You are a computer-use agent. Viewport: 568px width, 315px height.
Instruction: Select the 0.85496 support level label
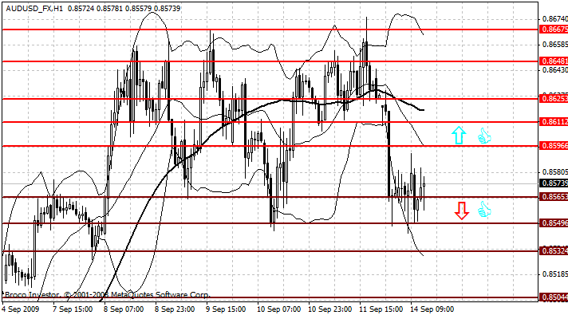point(554,223)
